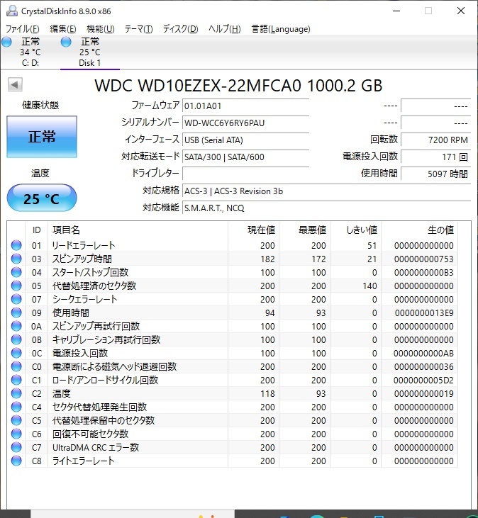The image size is (478, 518).
Task: Click current value 118 in temperature row
Action: [267, 394]
